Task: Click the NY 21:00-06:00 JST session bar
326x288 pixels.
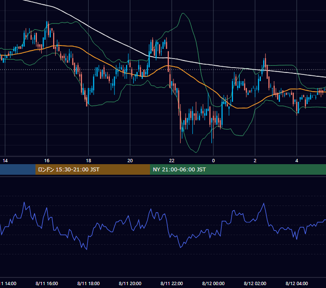Action: click(238, 169)
